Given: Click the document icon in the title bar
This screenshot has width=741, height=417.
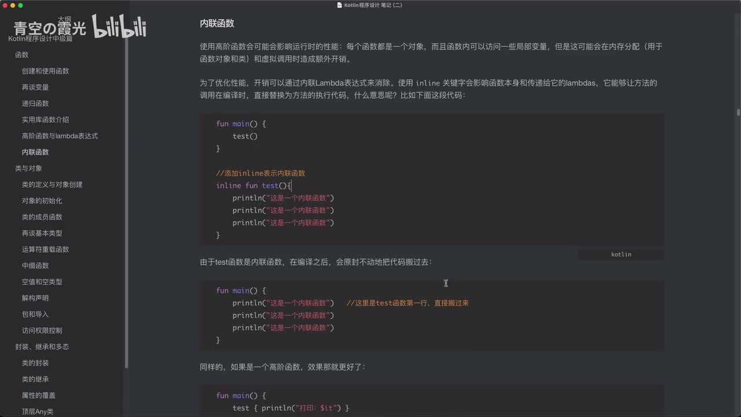Looking at the screenshot, I should coord(339,5).
